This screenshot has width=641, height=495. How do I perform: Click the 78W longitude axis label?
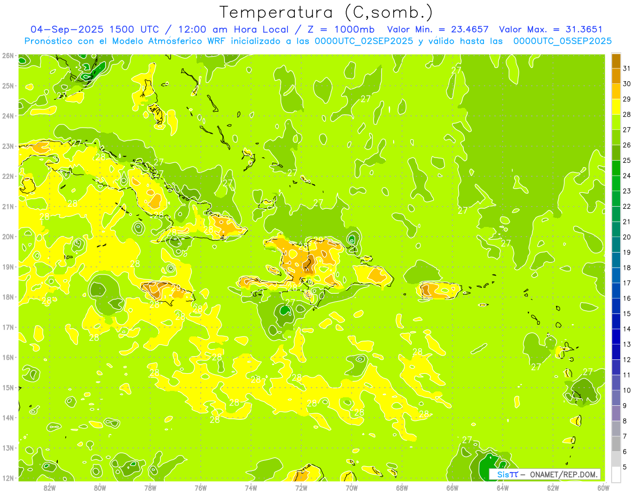click(150, 488)
